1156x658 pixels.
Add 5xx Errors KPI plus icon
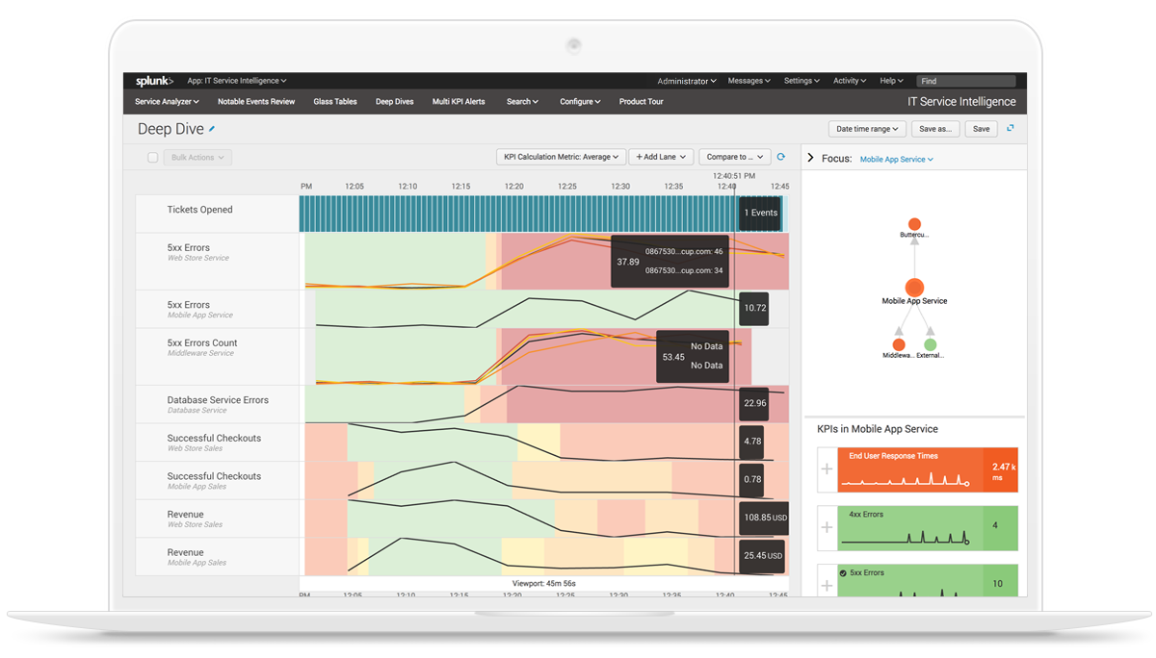tap(827, 585)
